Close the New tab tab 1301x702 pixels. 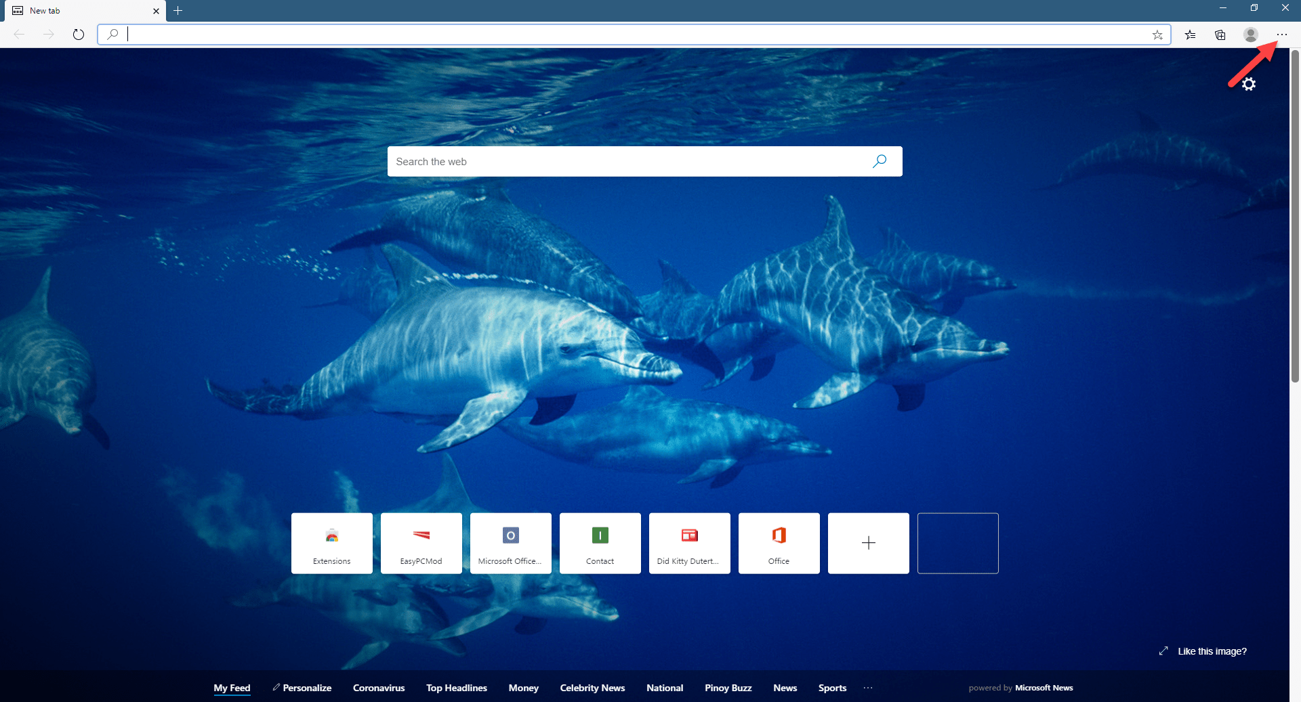(156, 11)
